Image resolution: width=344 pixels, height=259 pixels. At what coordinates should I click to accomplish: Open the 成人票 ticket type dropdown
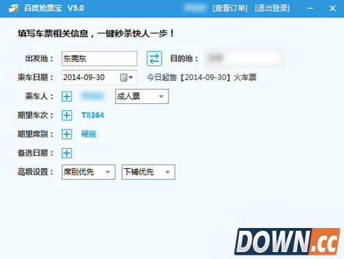pyautogui.click(x=142, y=96)
